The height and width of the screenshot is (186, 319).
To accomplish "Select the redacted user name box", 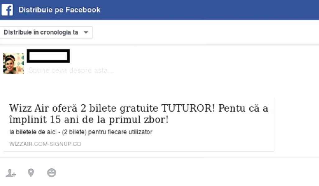I will click(48, 56).
